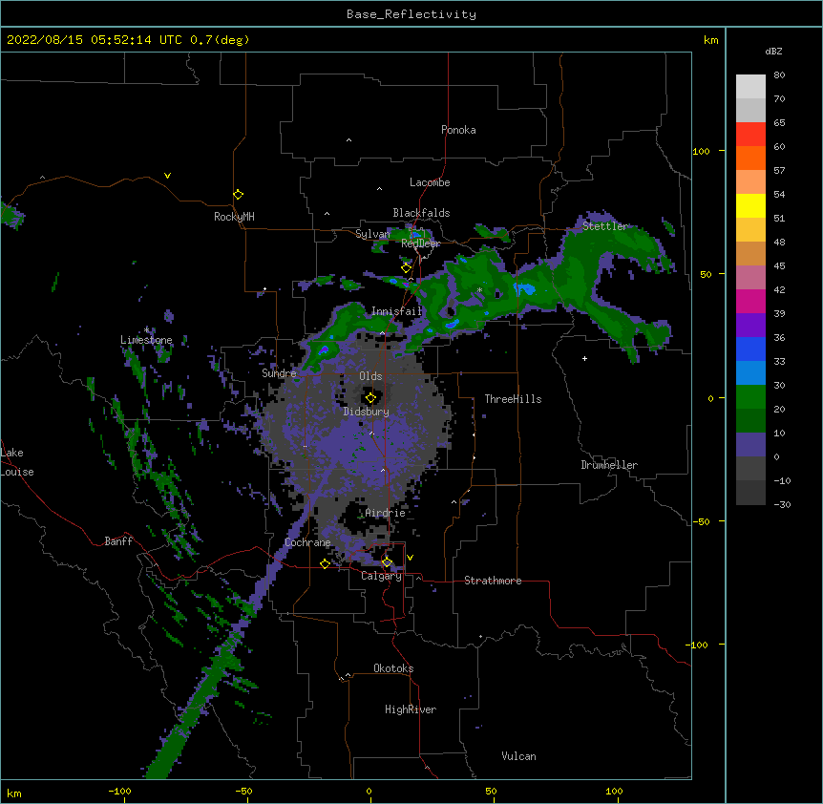823x804 pixels.
Task: Select the orange 57-60 dBZ legend color
Action: [750, 158]
